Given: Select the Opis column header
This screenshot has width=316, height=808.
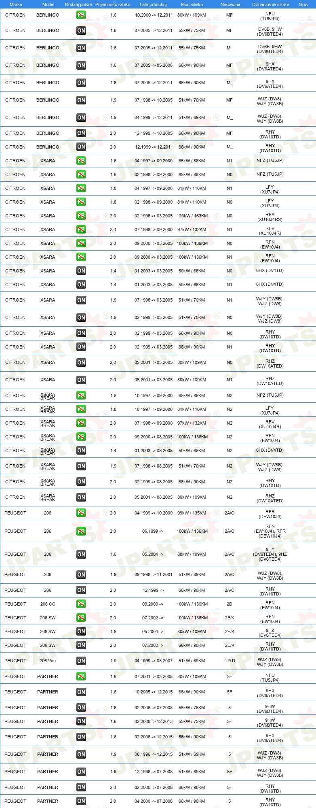Looking at the screenshot, I should click(x=303, y=4).
